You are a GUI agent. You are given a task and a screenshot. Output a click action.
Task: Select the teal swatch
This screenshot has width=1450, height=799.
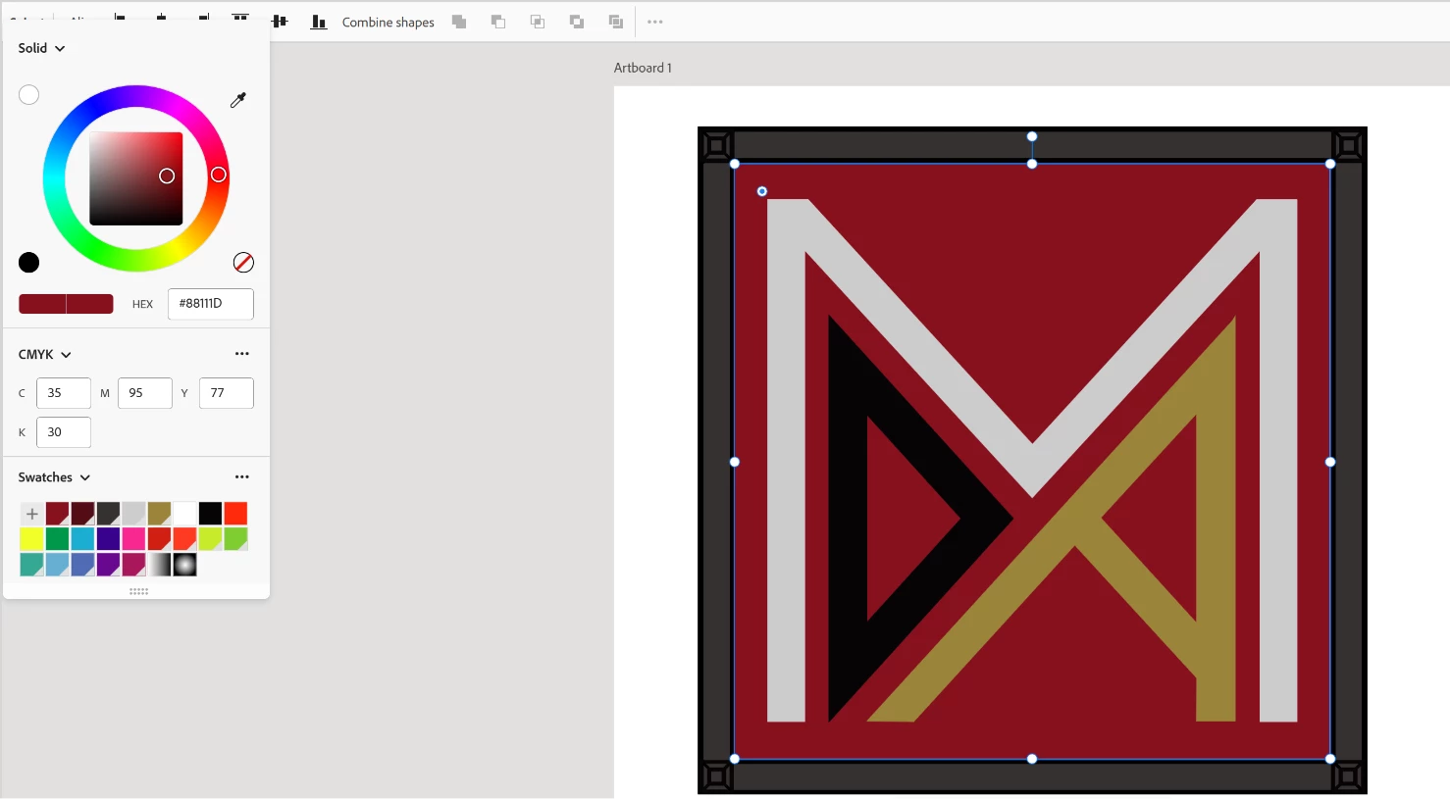[x=32, y=565]
